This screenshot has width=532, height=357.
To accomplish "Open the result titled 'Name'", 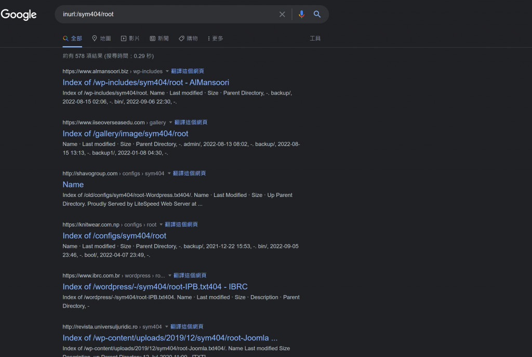I will tap(73, 184).
